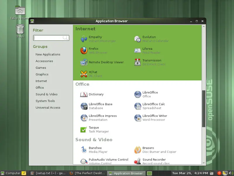Select the New Applications group
Screen dimensions: 234x176
(x=48, y=55)
